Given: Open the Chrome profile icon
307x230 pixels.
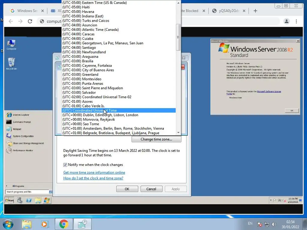Looking at the screenshot, I should (286, 21).
